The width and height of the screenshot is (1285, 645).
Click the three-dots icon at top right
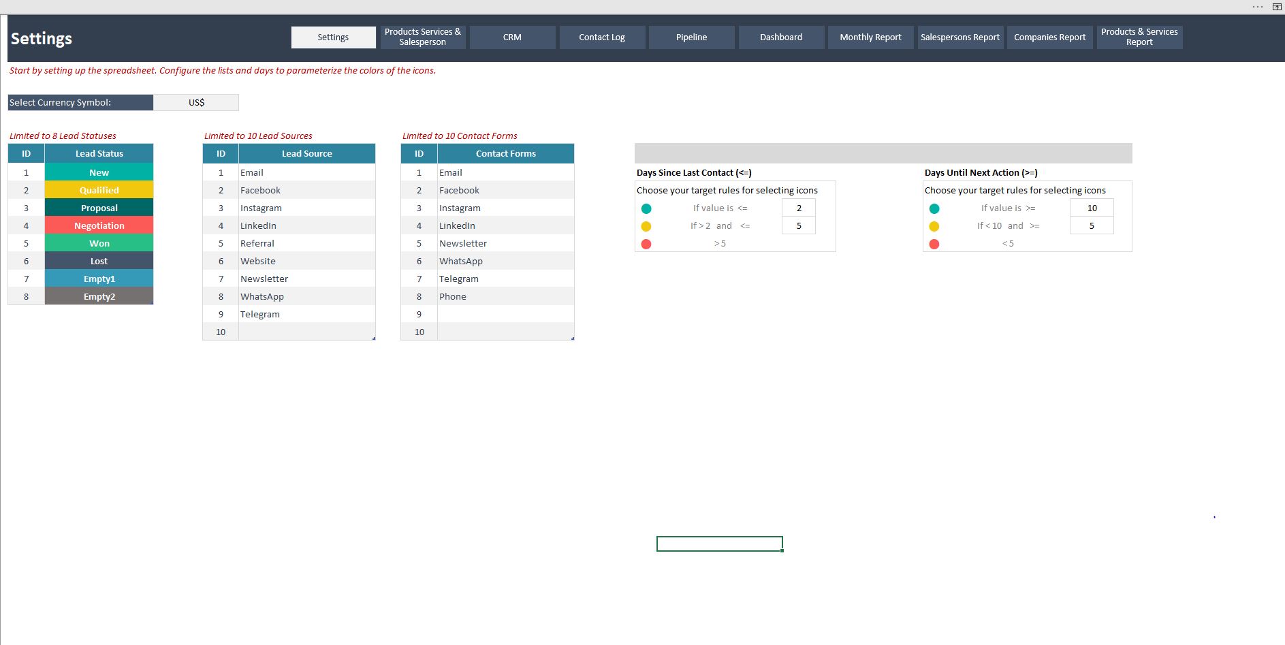[x=1257, y=7]
